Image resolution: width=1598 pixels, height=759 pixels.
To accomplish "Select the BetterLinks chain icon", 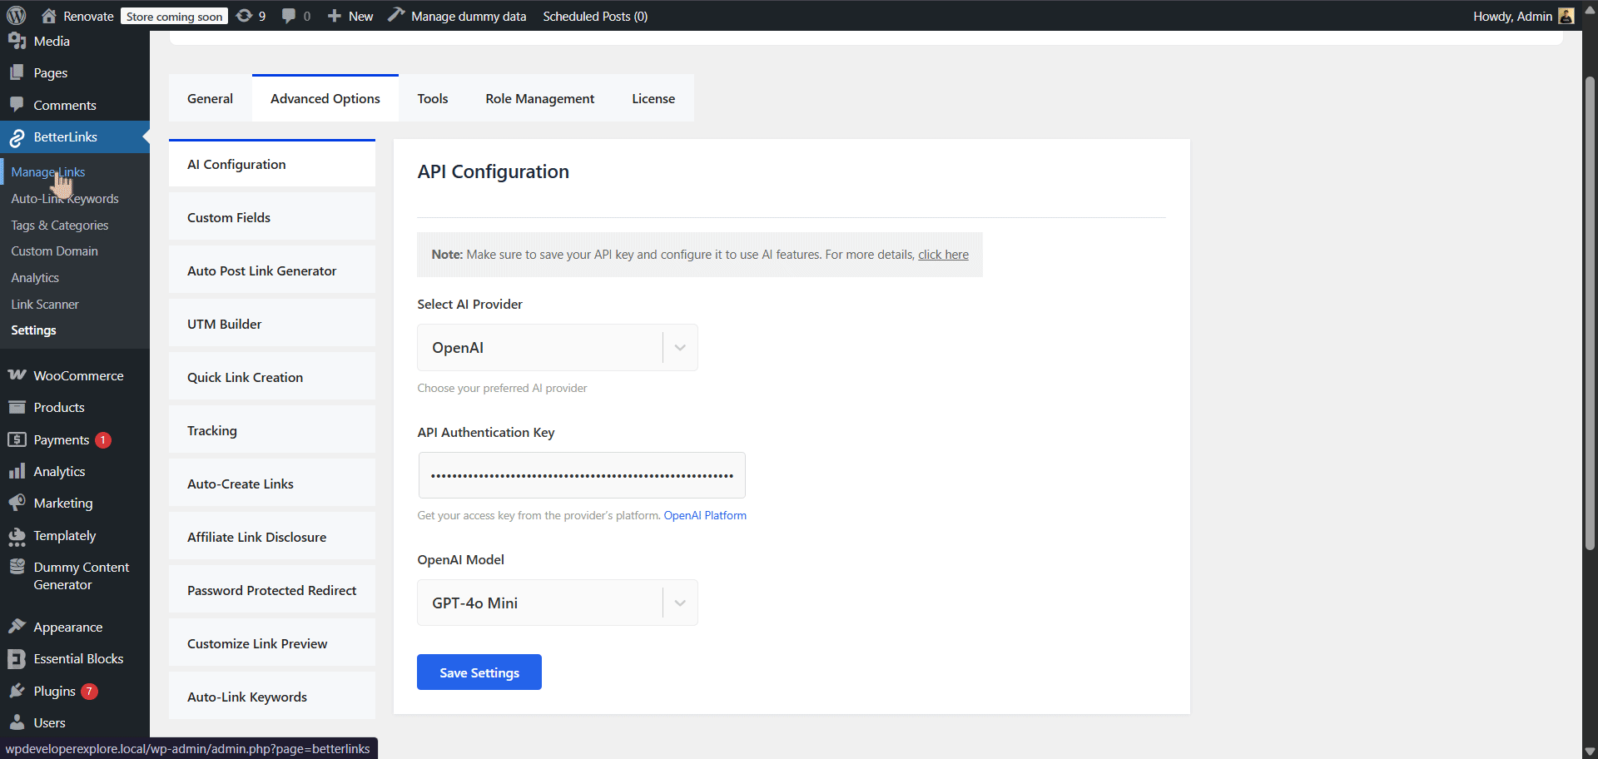I will (17, 136).
